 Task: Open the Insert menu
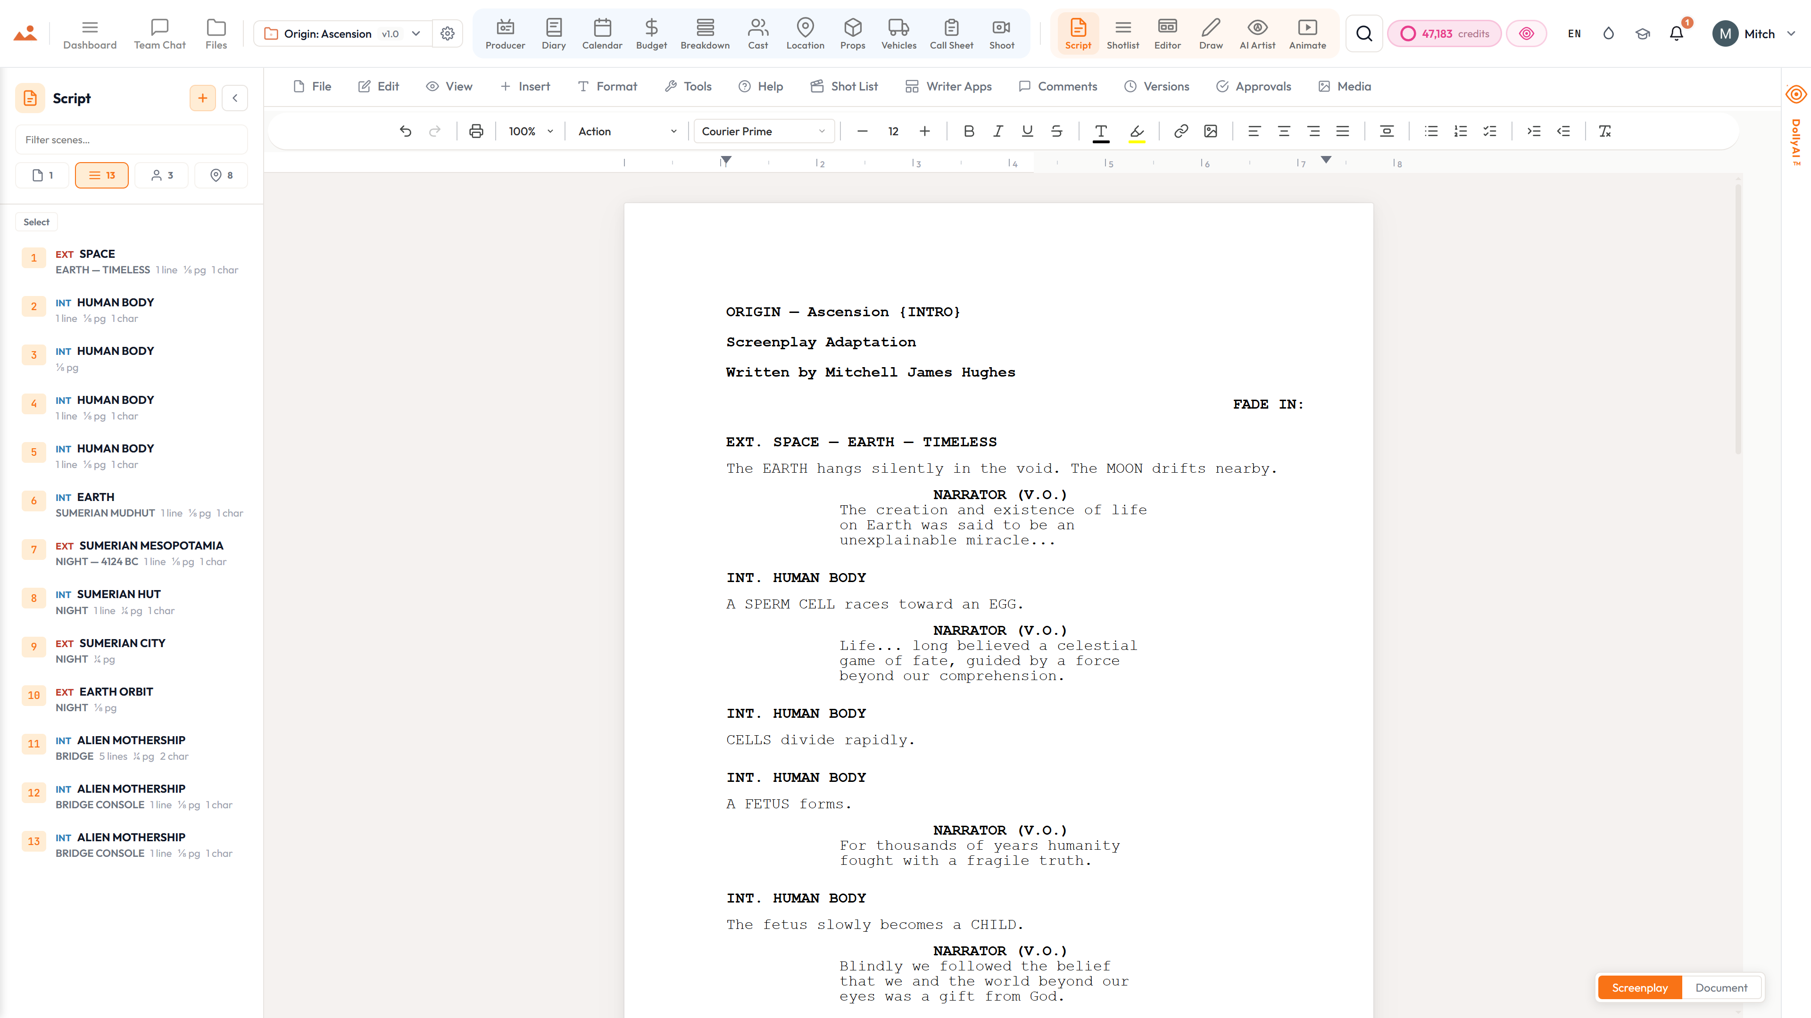tap(524, 86)
